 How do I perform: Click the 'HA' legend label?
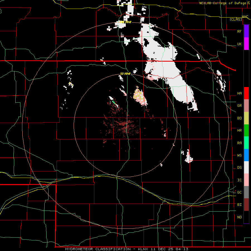[239, 93]
